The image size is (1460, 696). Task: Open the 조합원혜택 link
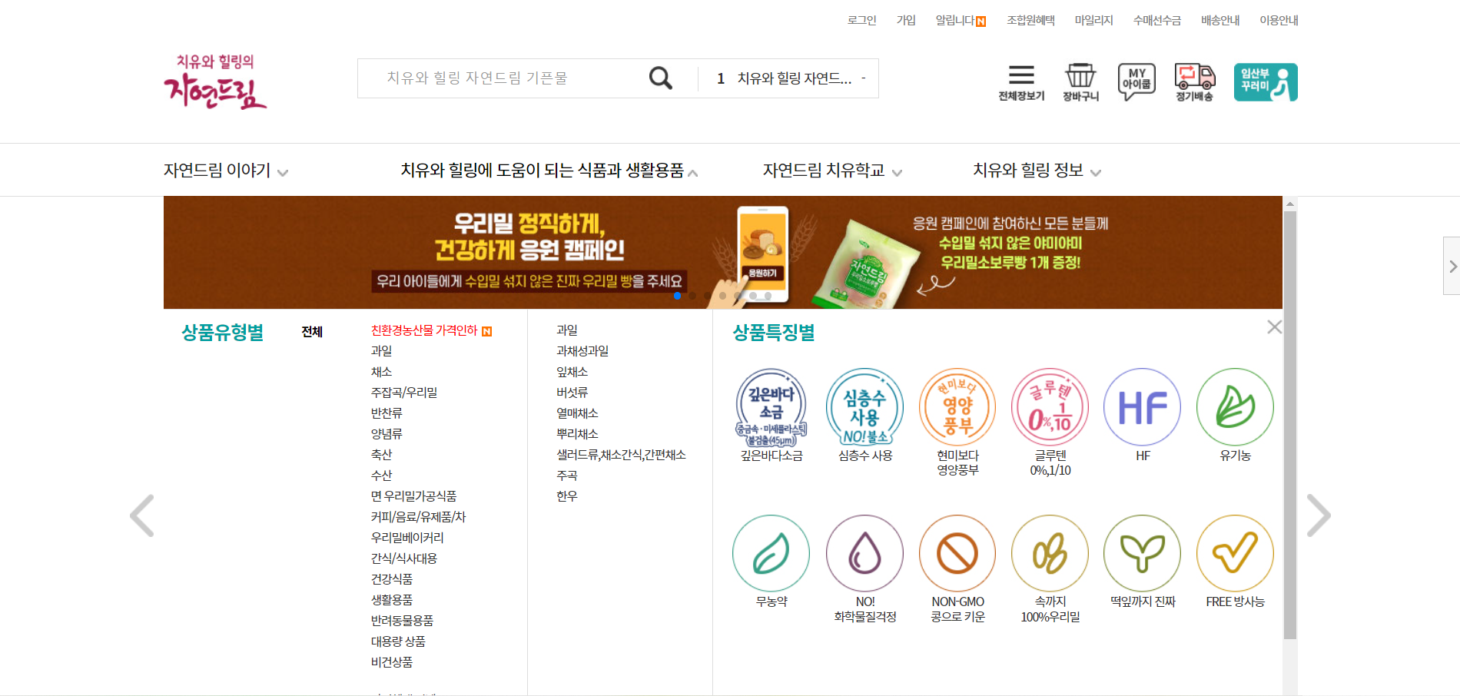point(1030,20)
